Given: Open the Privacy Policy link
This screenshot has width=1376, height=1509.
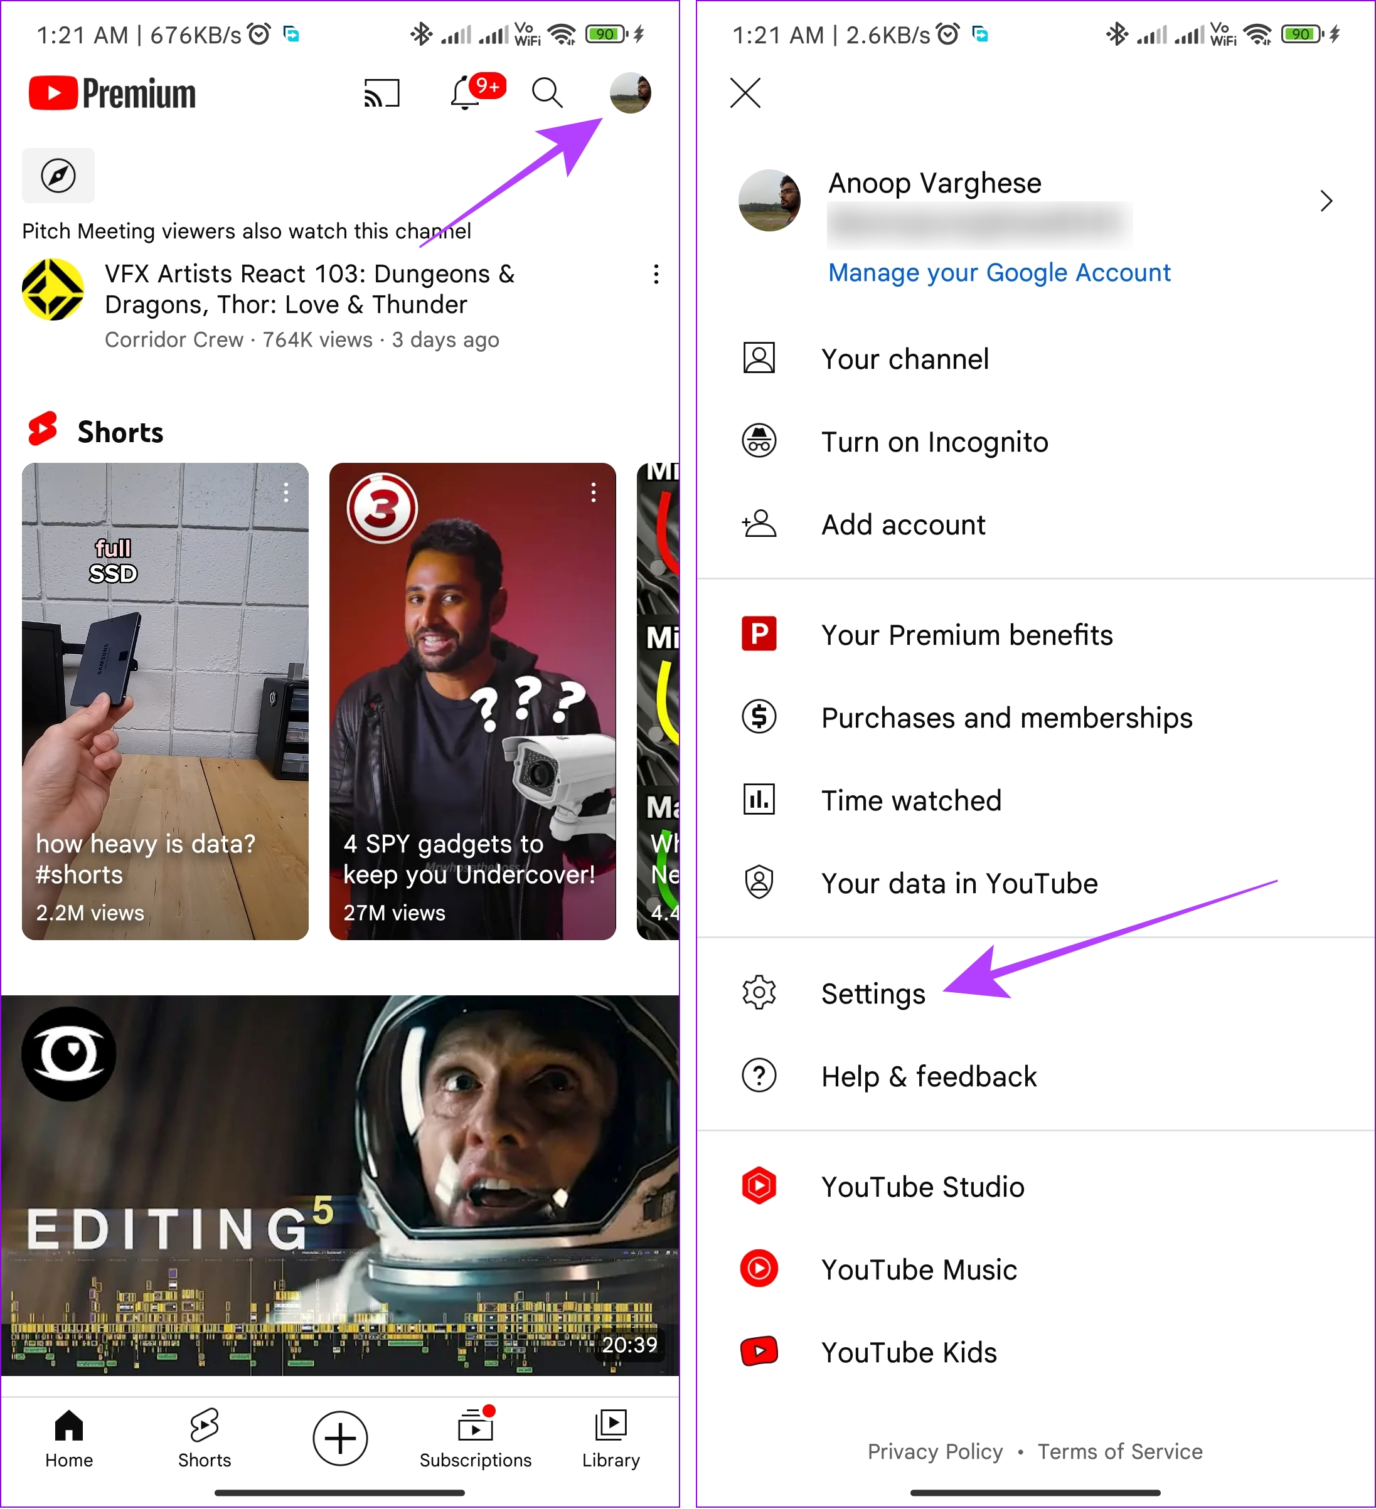Looking at the screenshot, I should (x=935, y=1451).
